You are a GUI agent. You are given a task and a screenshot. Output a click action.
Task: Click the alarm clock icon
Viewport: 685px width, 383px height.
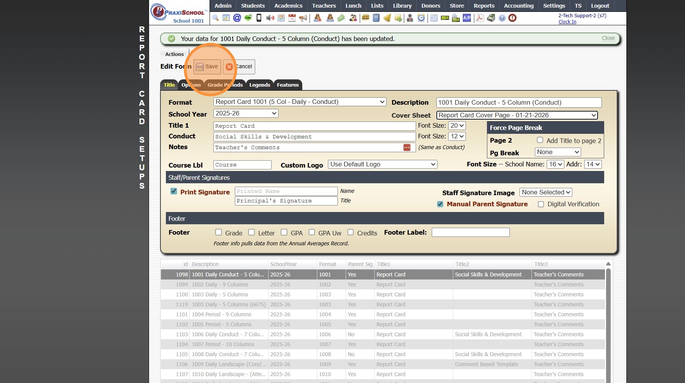(421, 18)
